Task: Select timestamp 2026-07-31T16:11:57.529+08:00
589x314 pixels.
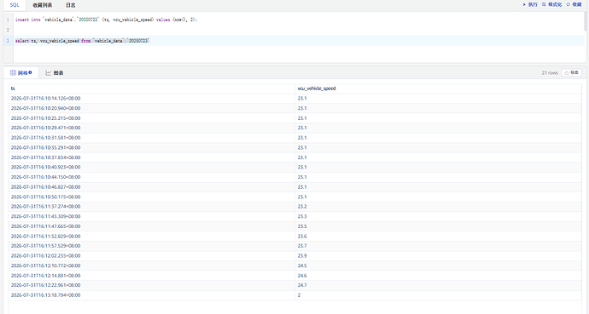Action: pos(45,246)
